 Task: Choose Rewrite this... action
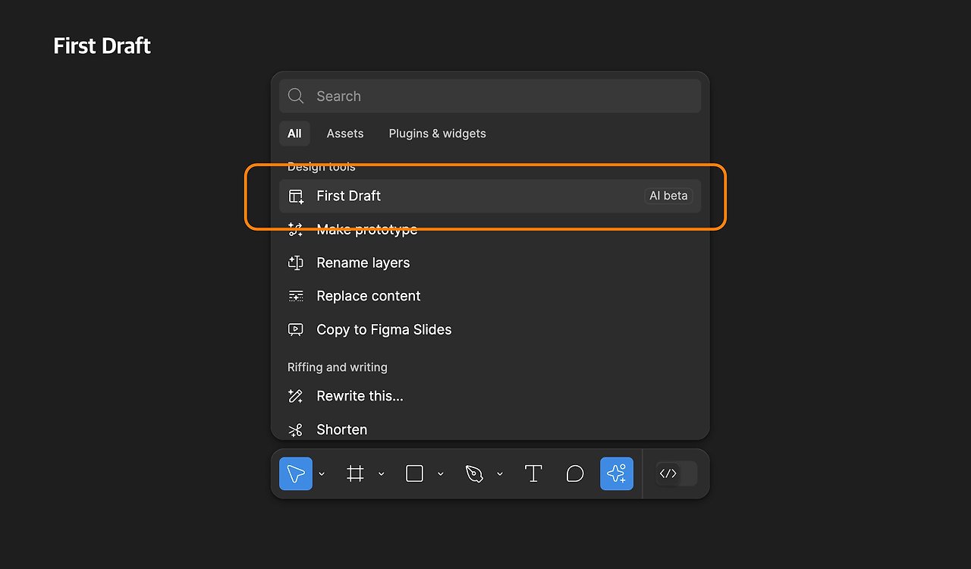(x=490, y=396)
